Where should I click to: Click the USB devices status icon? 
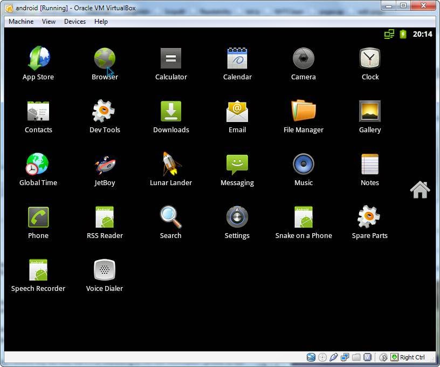click(x=333, y=357)
